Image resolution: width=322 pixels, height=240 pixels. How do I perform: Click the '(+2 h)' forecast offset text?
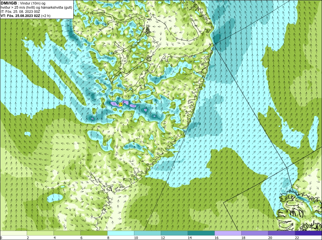pos(46,15)
